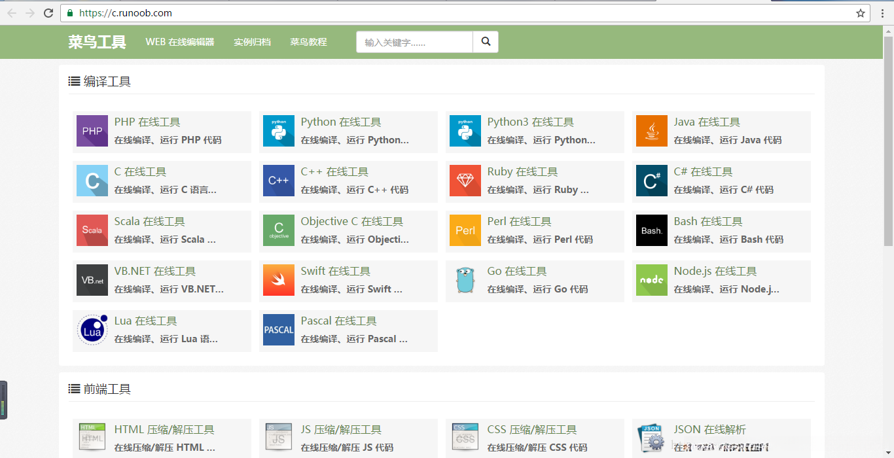Focus the 输入关键字 search field
The height and width of the screenshot is (458, 894).
[x=415, y=42]
